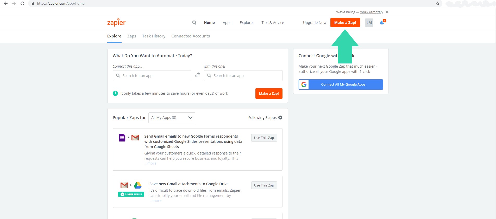Click the header Make a Zap! button
The image size is (496, 219).
click(345, 23)
